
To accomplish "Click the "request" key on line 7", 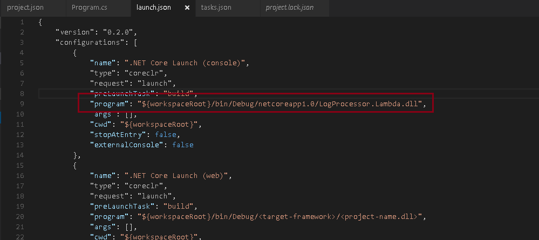I will tap(110, 84).
